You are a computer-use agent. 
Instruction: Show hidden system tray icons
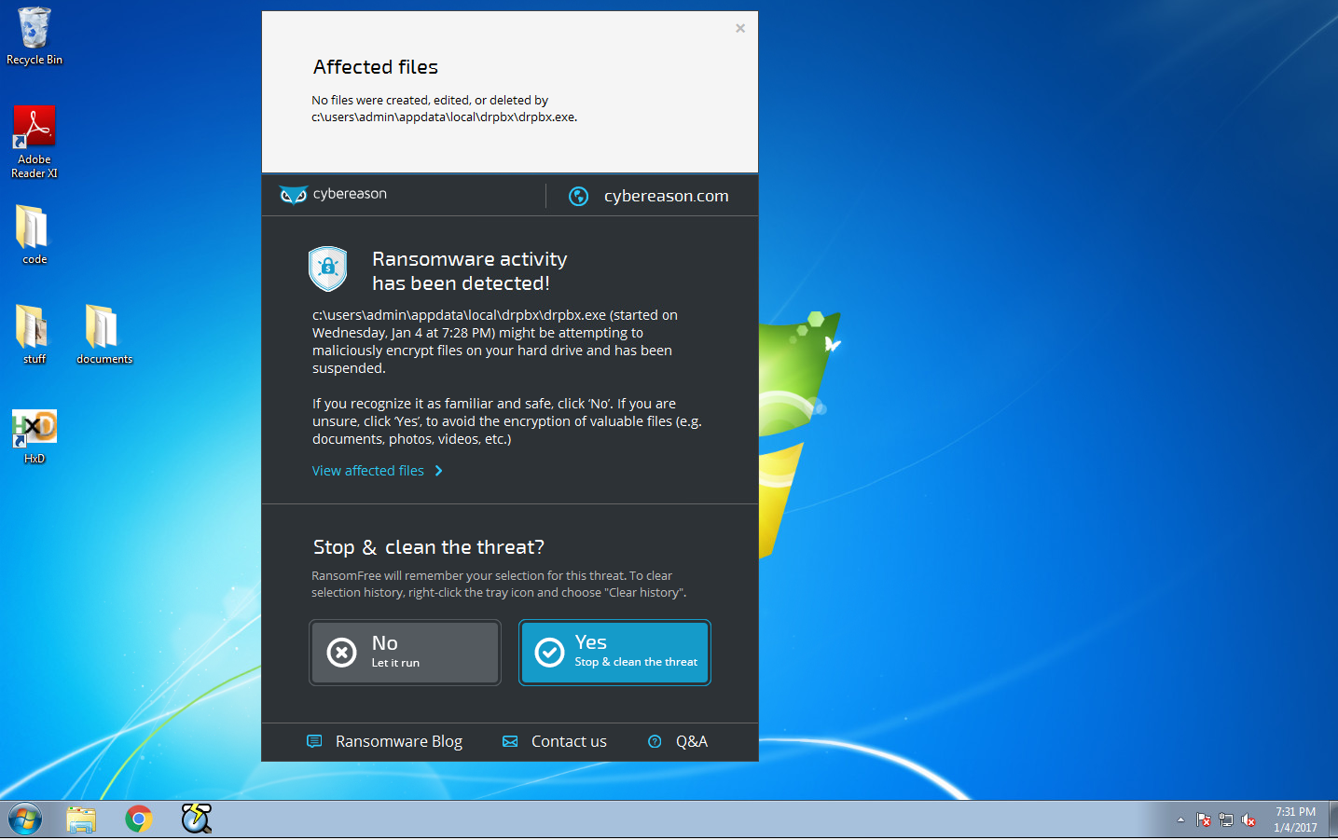(x=1180, y=820)
